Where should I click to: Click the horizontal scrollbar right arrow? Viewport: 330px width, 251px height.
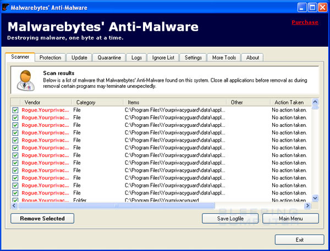click(307, 205)
